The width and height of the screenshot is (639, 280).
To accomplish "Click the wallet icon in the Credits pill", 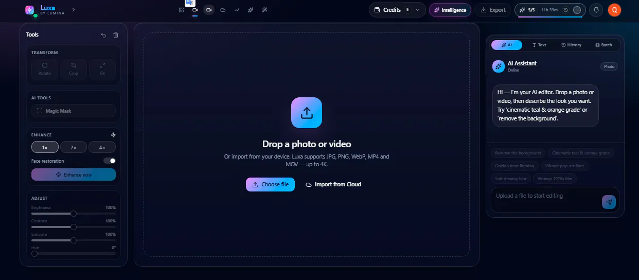I will 377,10.
